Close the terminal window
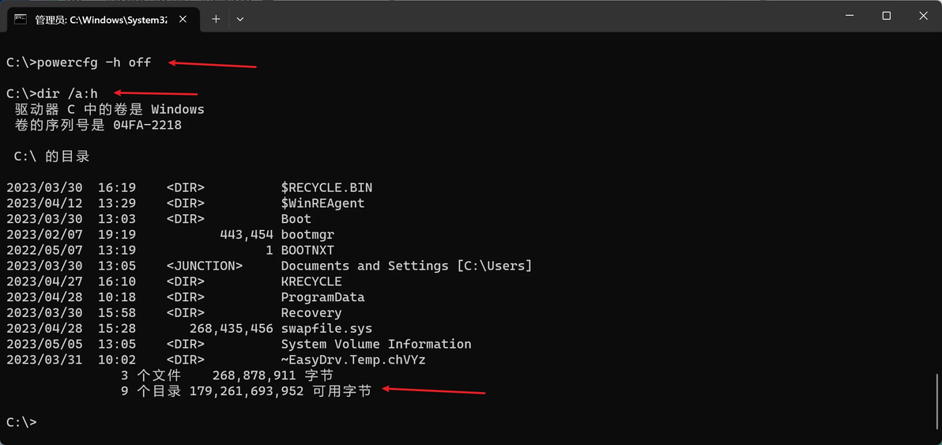Viewport: 942px width, 445px height. pyautogui.click(x=923, y=16)
